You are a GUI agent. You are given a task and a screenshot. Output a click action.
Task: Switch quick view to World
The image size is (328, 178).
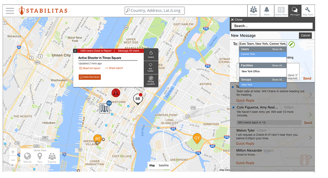27,158
